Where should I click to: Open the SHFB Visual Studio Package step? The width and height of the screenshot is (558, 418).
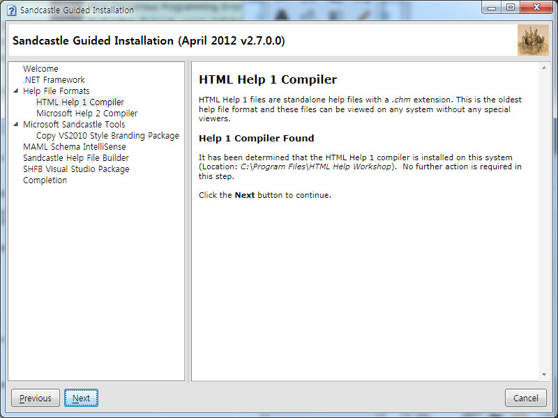pyautogui.click(x=76, y=169)
